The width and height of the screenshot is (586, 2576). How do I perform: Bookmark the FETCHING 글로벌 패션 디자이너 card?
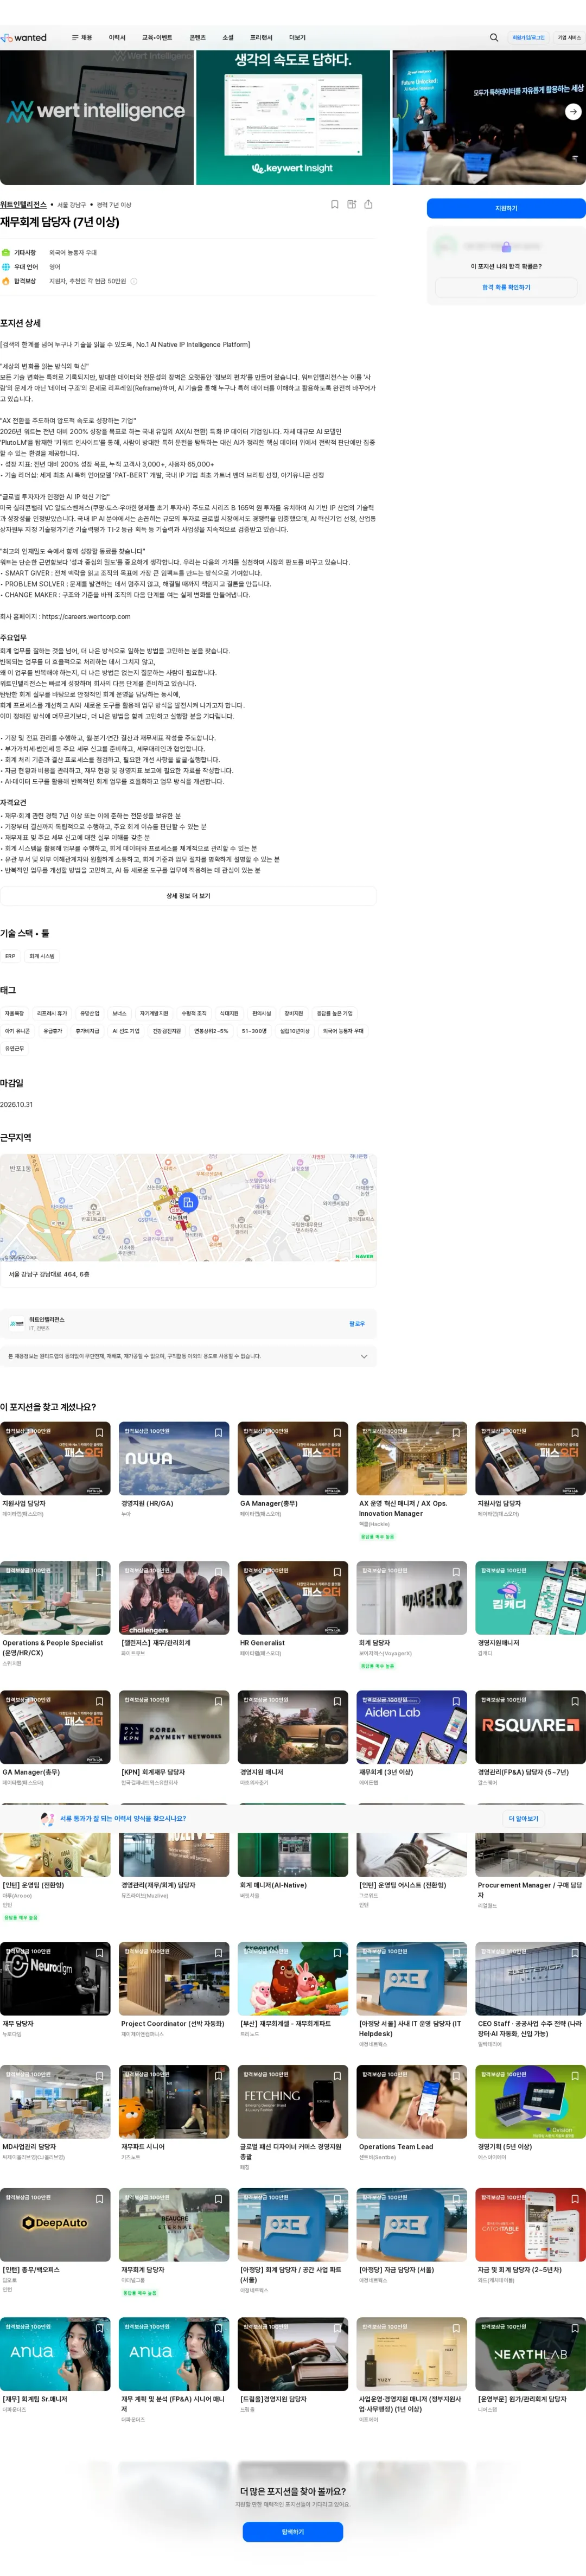(x=337, y=2075)
